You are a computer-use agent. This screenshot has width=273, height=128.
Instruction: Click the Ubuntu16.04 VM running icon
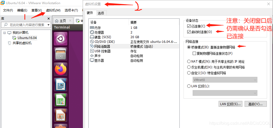(x=14, y=38)
